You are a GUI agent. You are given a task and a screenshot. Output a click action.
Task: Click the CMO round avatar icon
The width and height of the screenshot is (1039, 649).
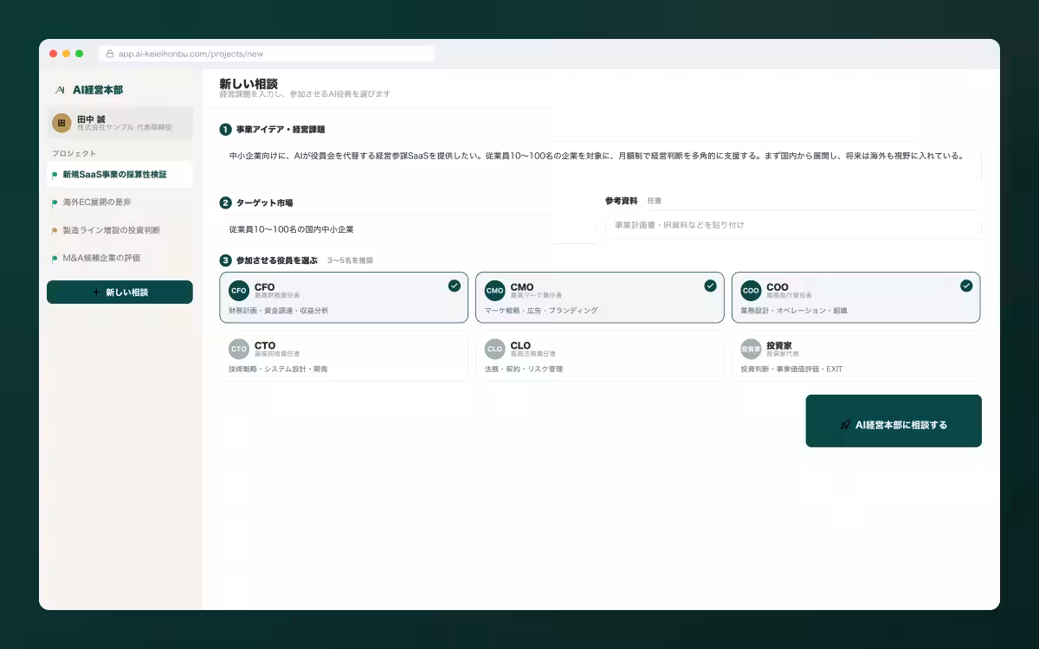click(494, 291)
